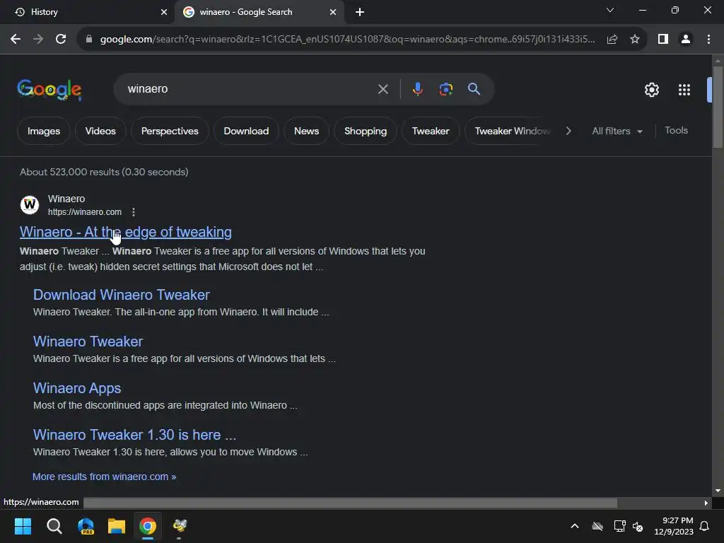Filter results by Shopping
The image size is (724, 543).
point(366,131)
